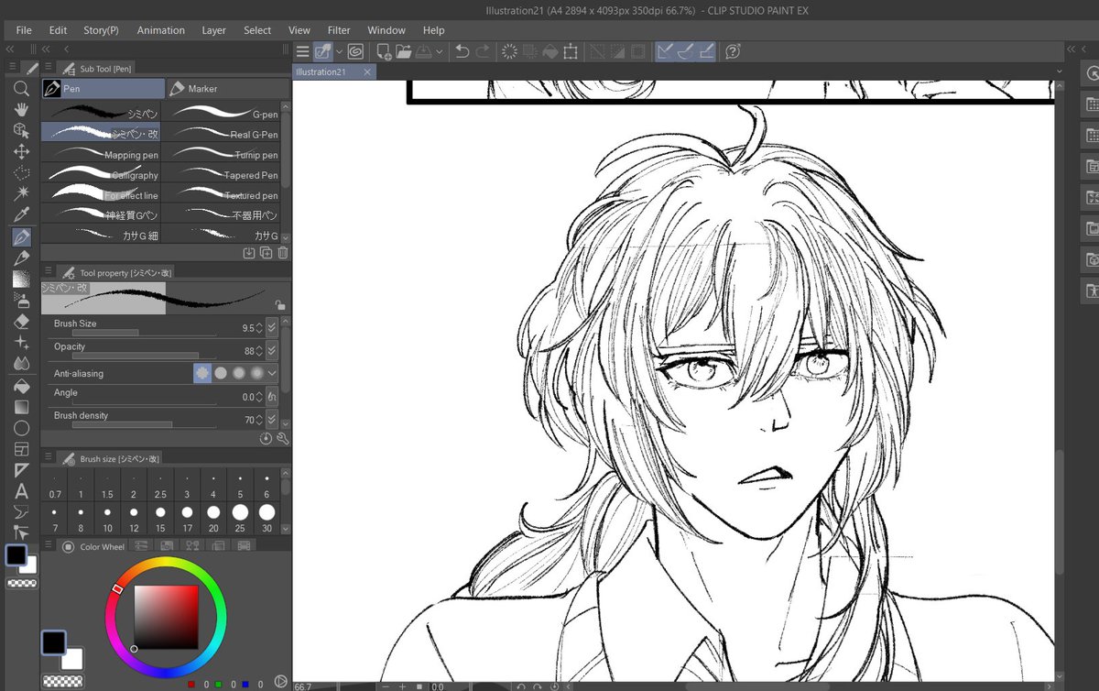Expand Brush density dynamics settings button
Viewport: 1099px width, 691px height.
272,419
